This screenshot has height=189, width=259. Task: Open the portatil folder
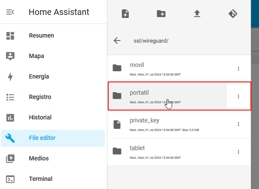coord(139,93)
